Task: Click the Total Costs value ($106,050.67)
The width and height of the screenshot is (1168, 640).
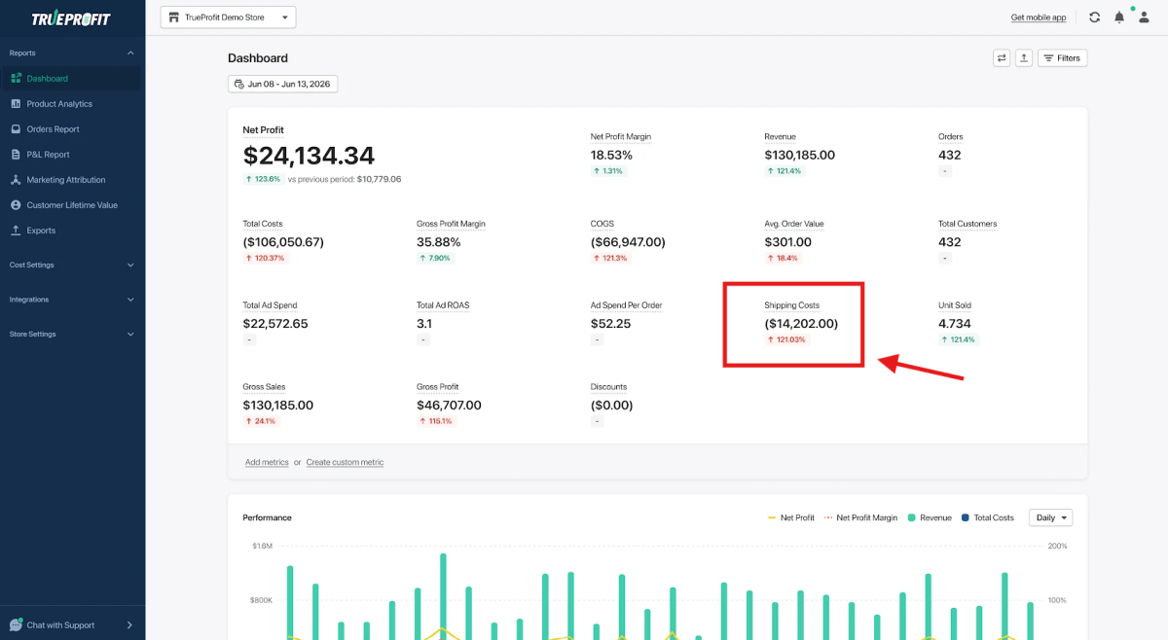Action: 283,242
